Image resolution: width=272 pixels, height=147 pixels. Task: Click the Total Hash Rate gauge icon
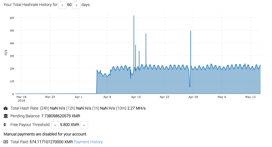(6, 108)
